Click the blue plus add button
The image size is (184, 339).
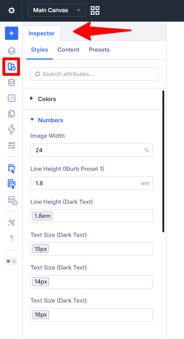coord(11,33)
